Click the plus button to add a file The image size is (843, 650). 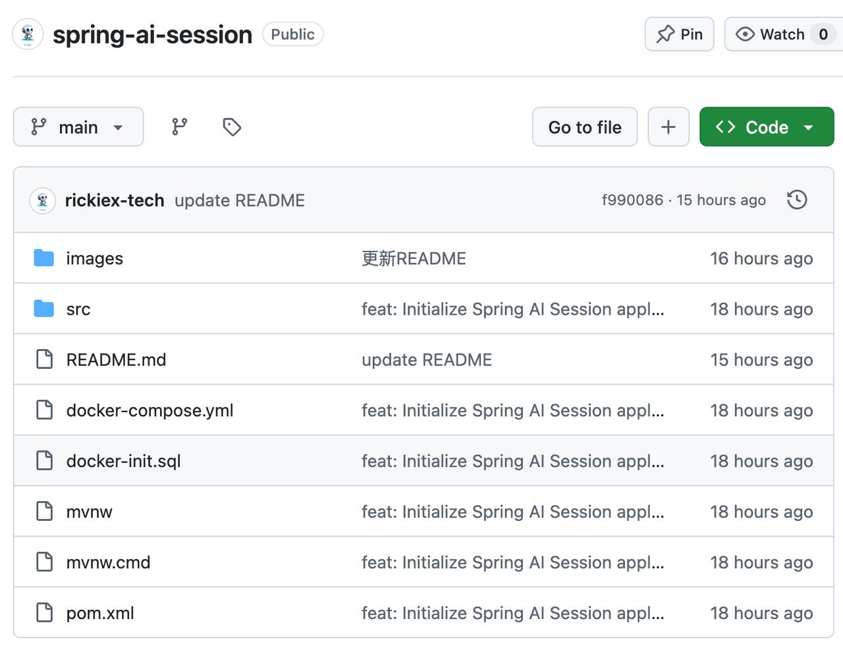[x=668, y=126]
